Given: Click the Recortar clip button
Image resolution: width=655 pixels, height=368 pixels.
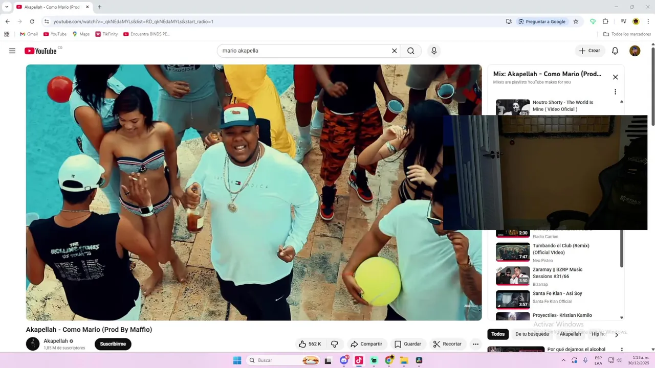Looking at the screenshot, I should [447, 344].
